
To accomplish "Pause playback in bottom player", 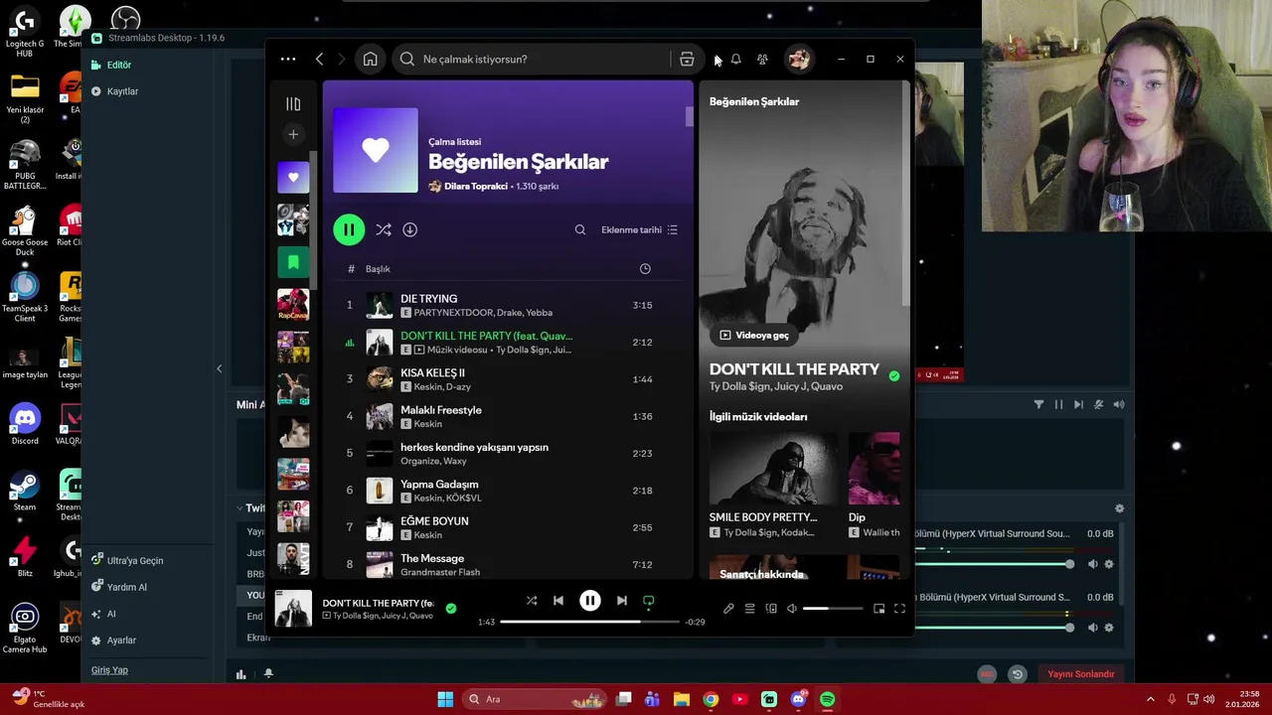I will [590, 600].
